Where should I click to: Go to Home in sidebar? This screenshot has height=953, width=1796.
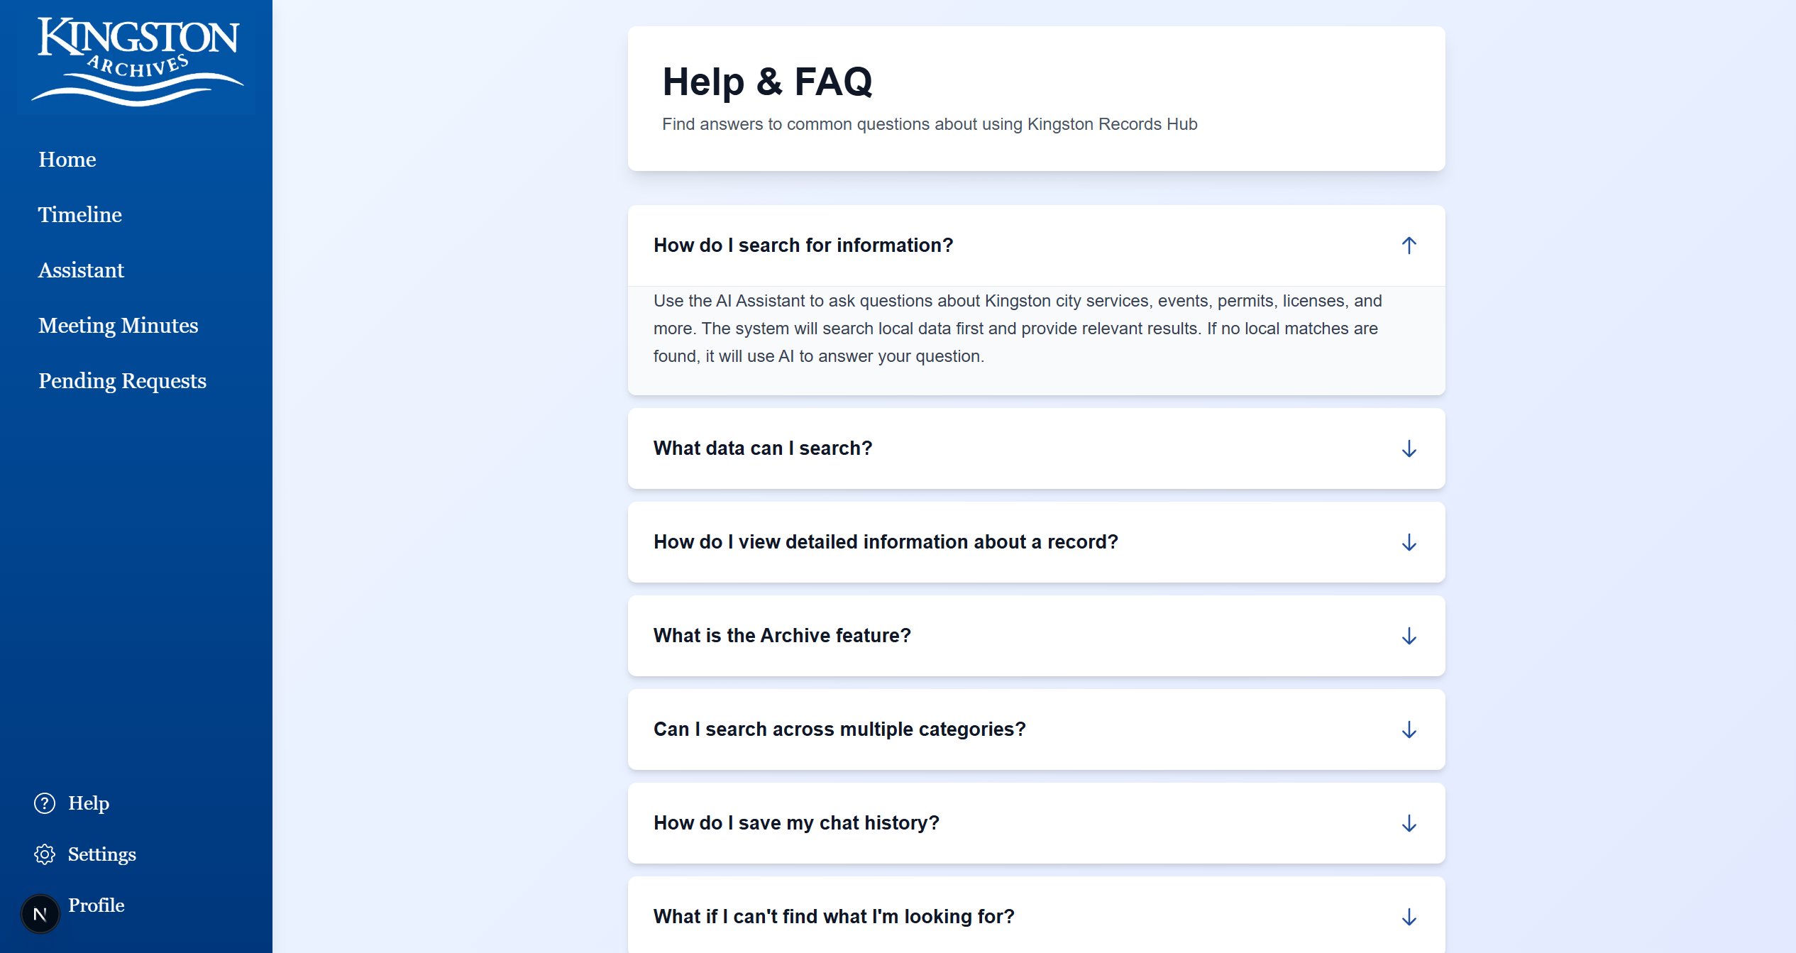[67, 160]
